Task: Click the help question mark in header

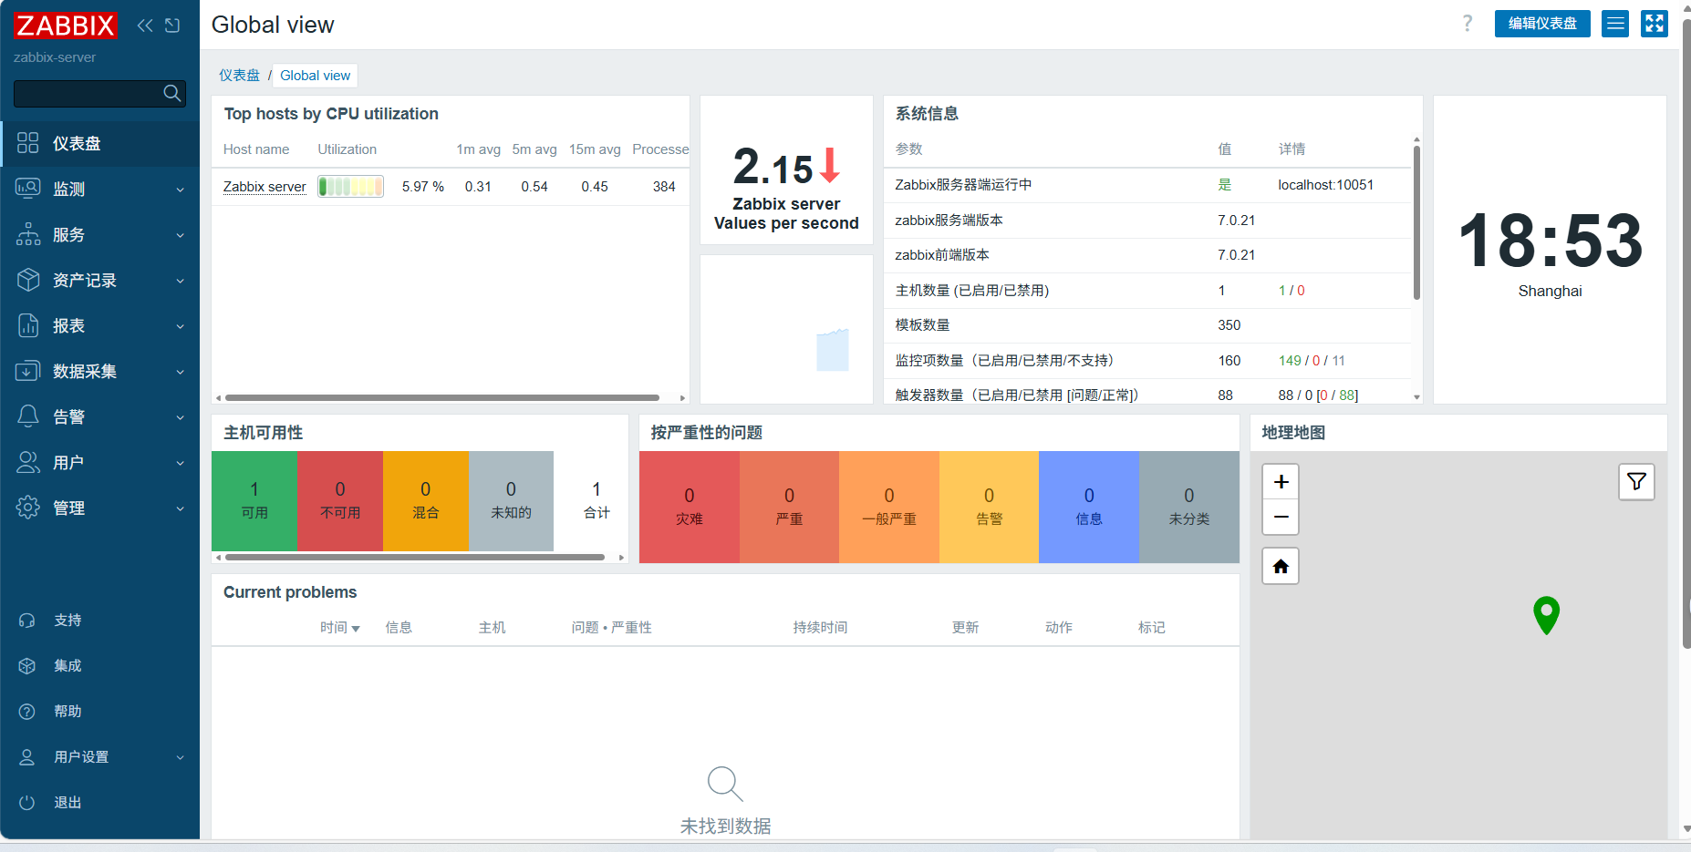Action: point(1468,24)
